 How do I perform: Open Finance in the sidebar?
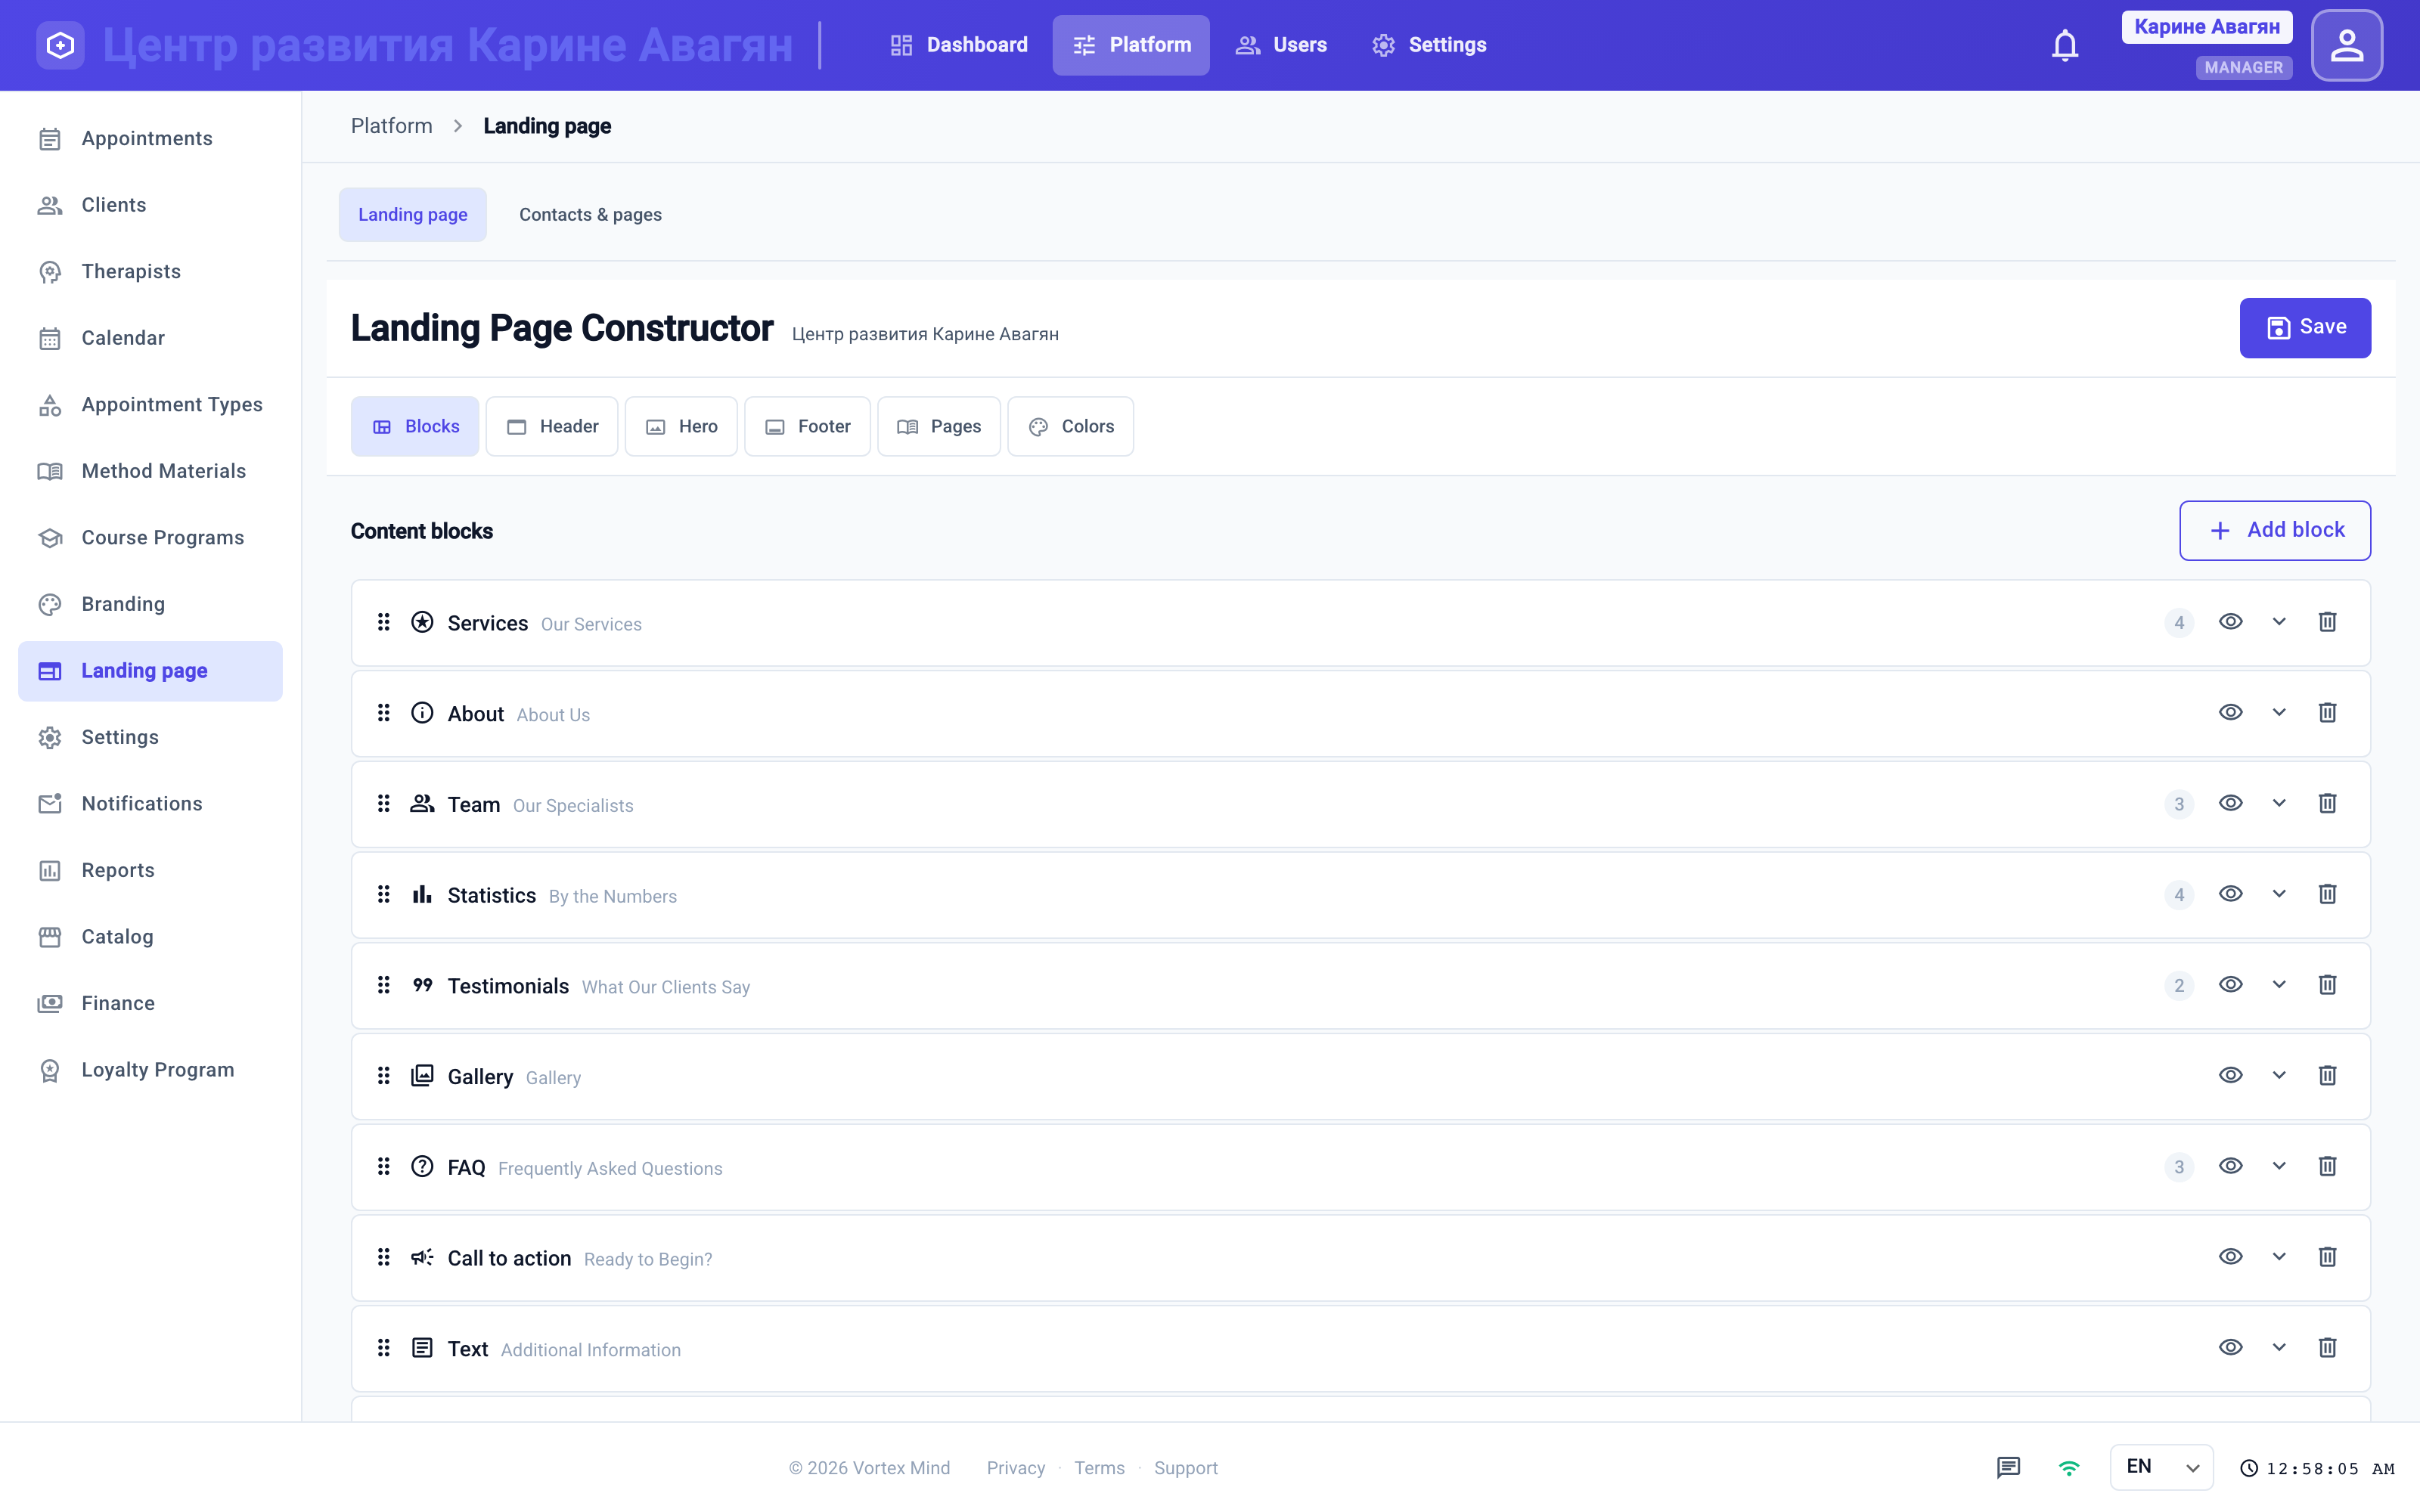[x=150, y=1003]
